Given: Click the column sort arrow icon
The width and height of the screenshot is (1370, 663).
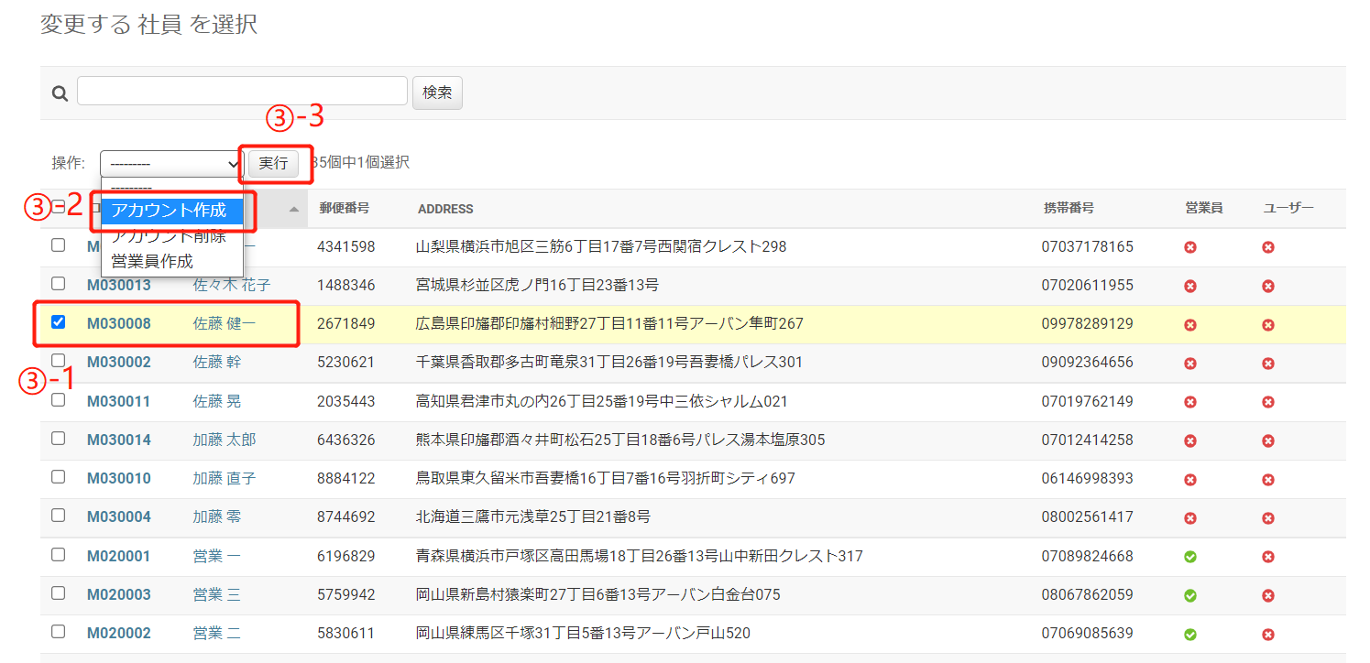Looking at the screenshot, I should (x=293, y=209).
